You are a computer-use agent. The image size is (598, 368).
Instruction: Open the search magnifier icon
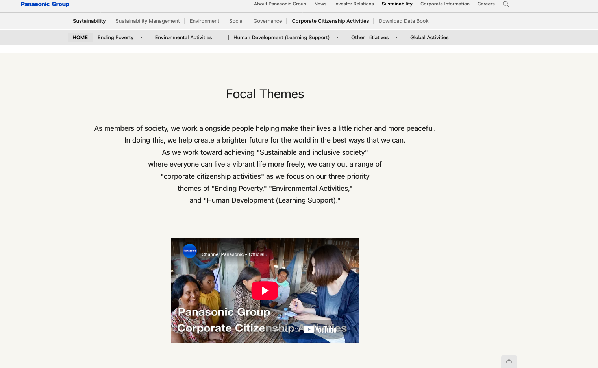pyautogui.click(x=506, y=4)
